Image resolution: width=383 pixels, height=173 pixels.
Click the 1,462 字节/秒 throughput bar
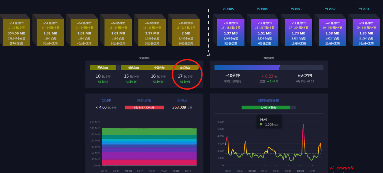[x=269, y=108]
